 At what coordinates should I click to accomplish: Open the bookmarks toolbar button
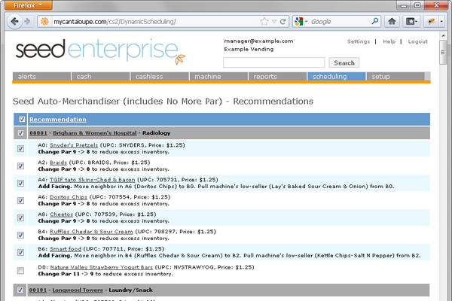click(412, 22)
